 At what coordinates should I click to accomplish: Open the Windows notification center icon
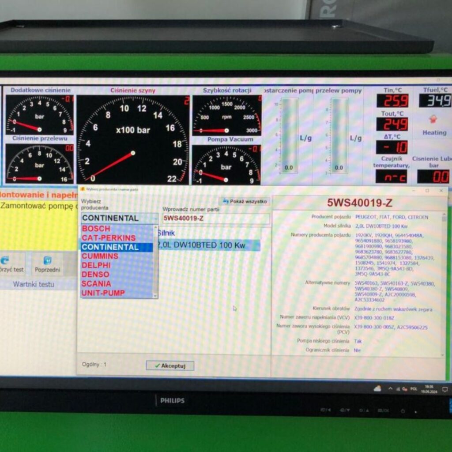point(445,389)
